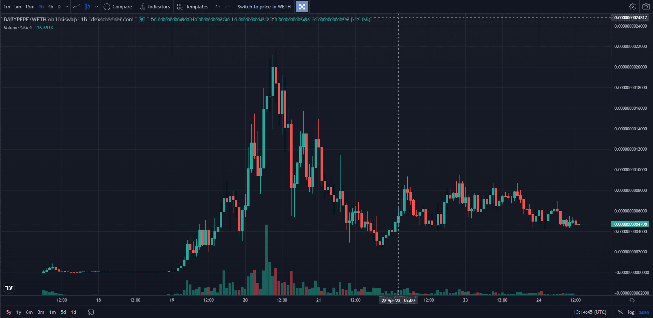Click the date label 23 on time axis
This screenshot has height=318, width=653.
pyautogui.click(x=465, y=300)
